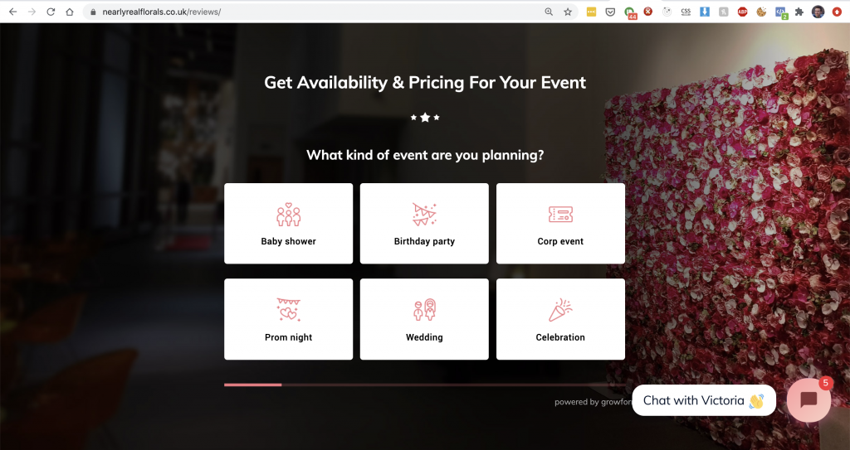Open the AdBlock Plus extension
Screen dimensions: 850x450
(x=742, y=12)
